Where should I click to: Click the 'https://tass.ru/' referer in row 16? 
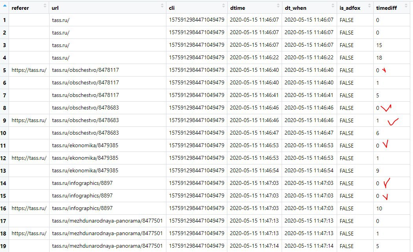pyautogui.click(x=29, y=208)
